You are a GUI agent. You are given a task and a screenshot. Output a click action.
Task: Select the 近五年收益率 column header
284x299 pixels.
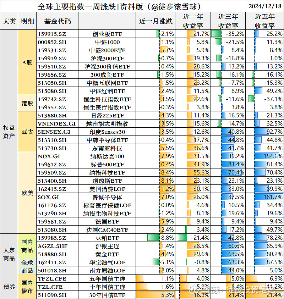point(265,21)
